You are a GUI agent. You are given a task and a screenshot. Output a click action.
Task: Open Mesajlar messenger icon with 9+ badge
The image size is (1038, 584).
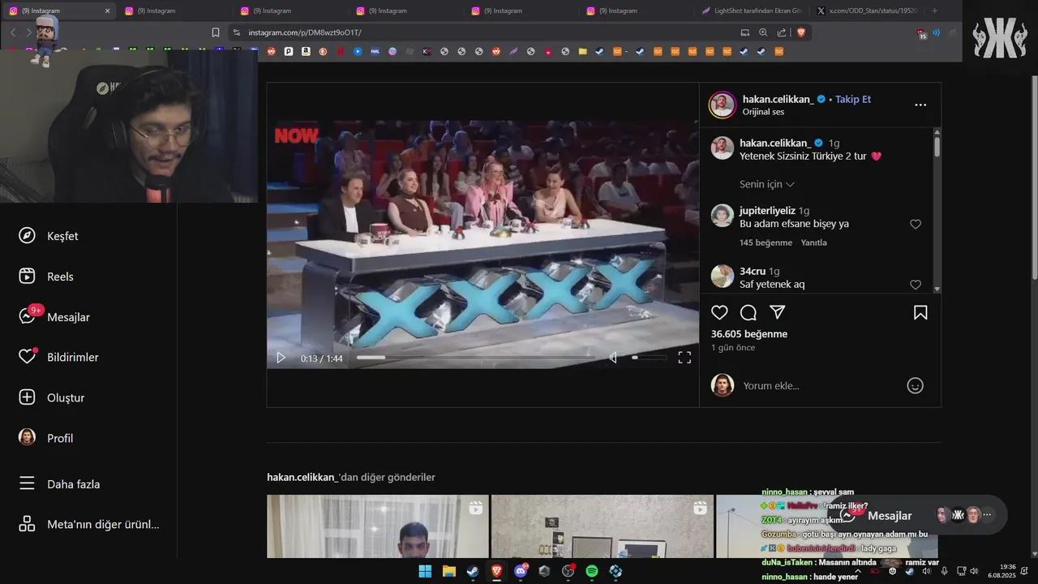coord(27,316)
